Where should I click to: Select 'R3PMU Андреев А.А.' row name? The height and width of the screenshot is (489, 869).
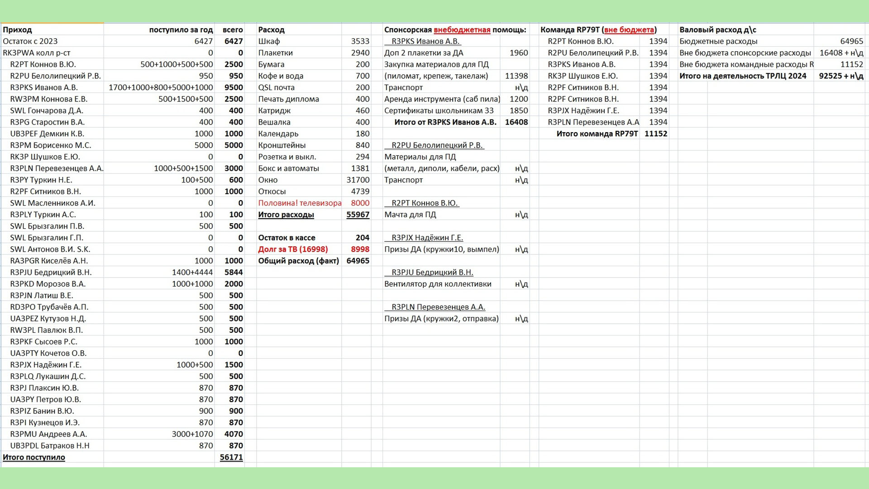click(x=48, y=434)
